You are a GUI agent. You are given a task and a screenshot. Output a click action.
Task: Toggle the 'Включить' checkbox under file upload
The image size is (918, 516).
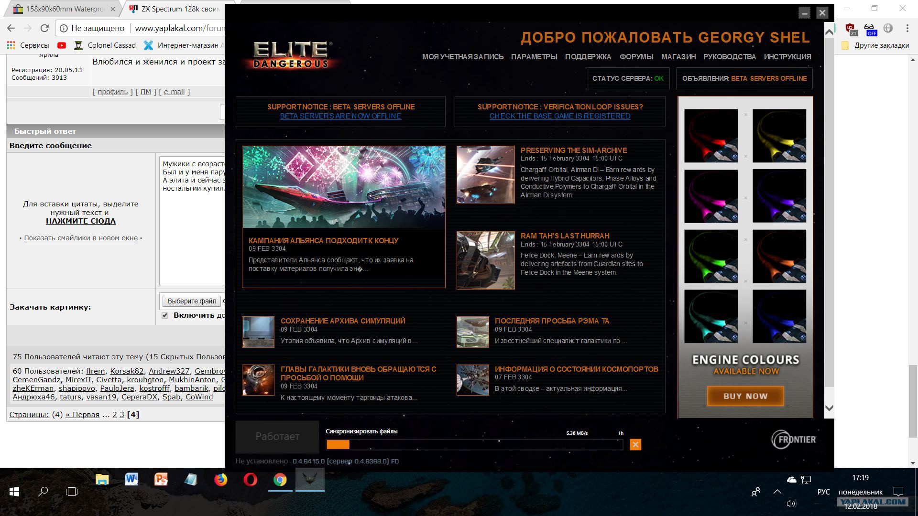165,315
